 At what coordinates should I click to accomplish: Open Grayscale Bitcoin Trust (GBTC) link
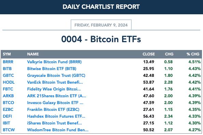point(56,75)
